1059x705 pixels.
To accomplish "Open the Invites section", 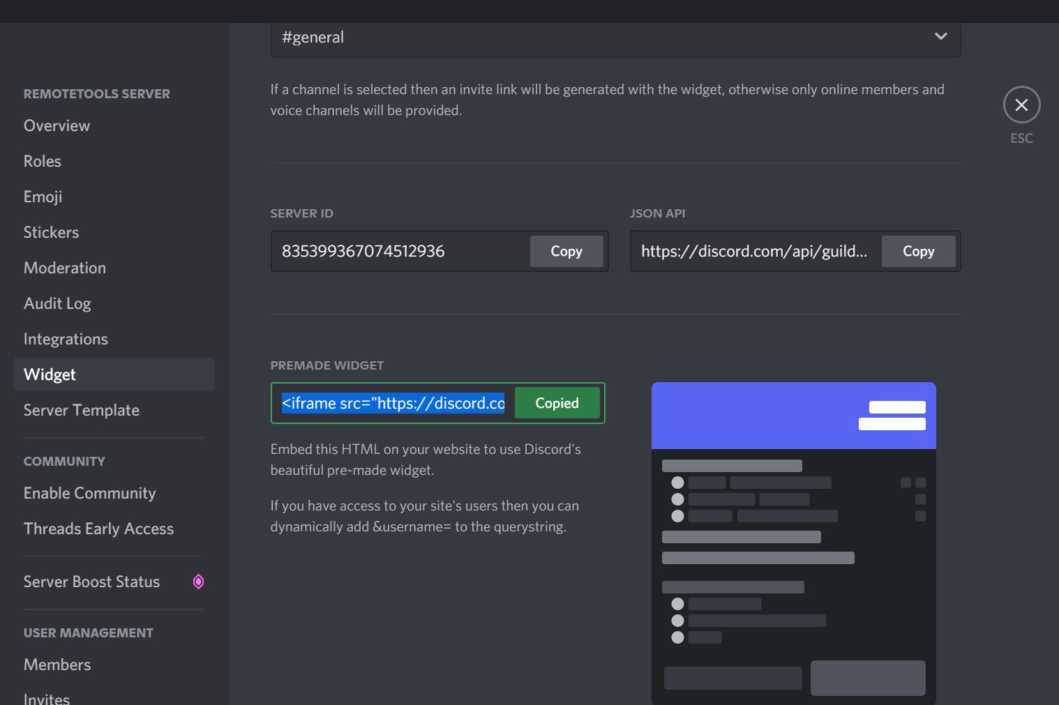I will tap(113, 699).
